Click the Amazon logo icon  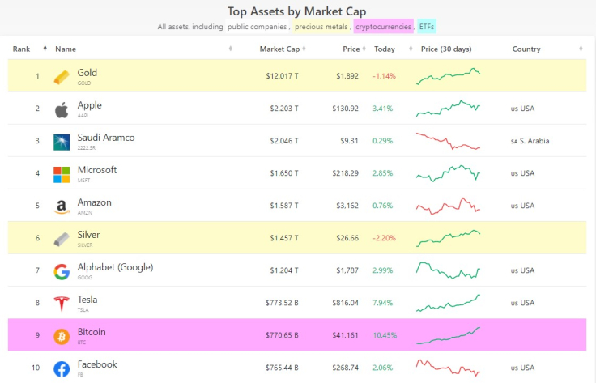[x=62, y=207]
